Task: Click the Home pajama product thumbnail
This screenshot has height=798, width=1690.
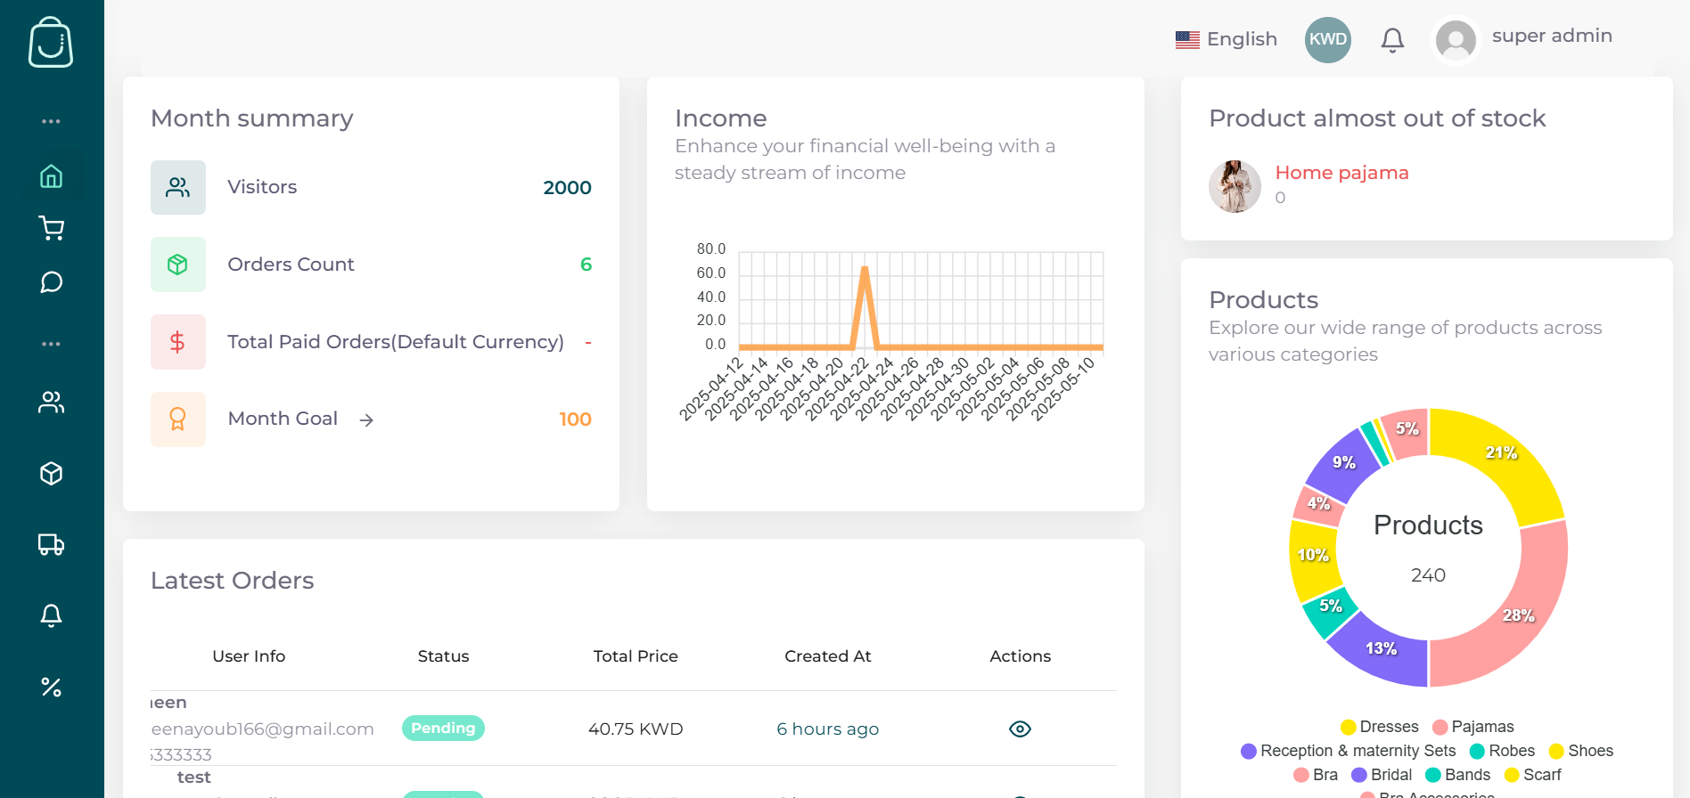Action: (1235, 187)
